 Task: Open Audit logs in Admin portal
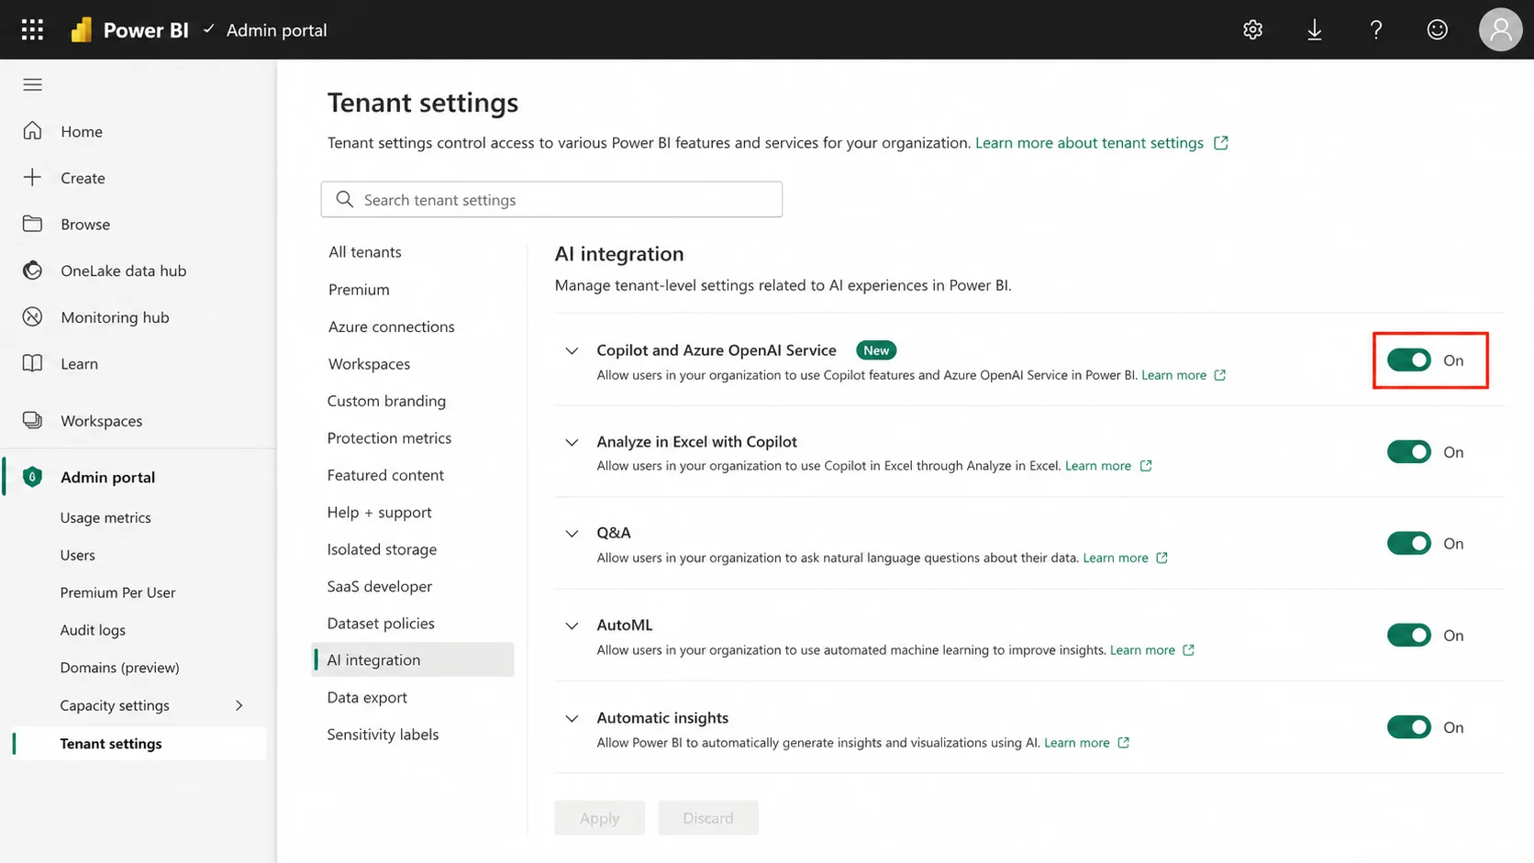93,630
